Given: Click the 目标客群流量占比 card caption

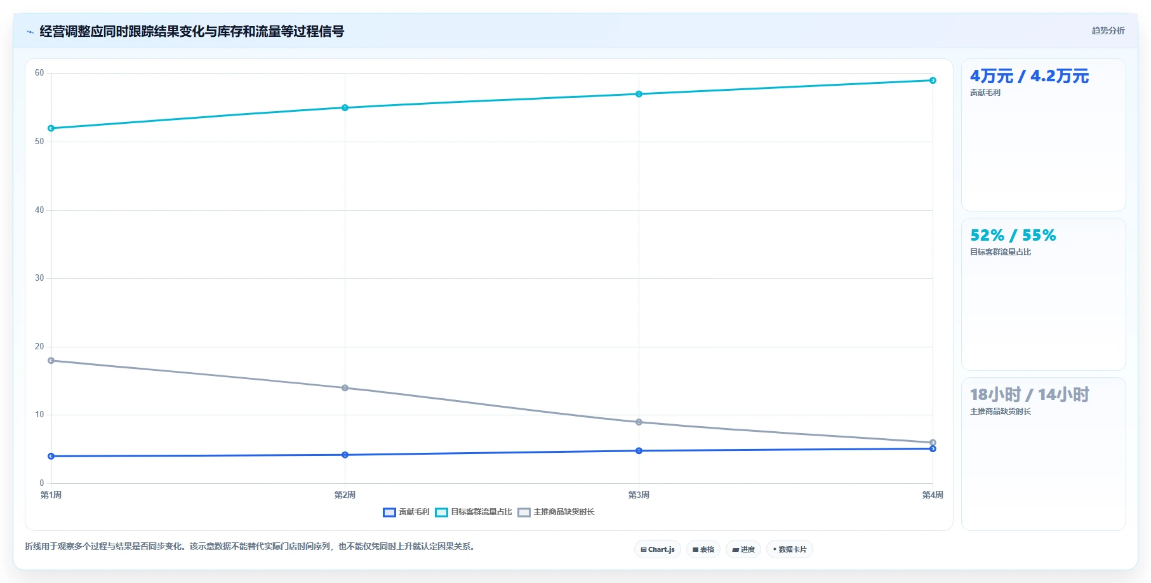Looking at the screenshot, I should (x=1000, y=252).
